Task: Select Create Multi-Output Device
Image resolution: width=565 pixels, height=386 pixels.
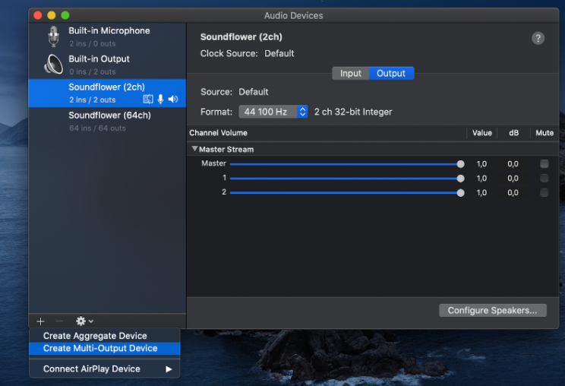Action: 100,348
